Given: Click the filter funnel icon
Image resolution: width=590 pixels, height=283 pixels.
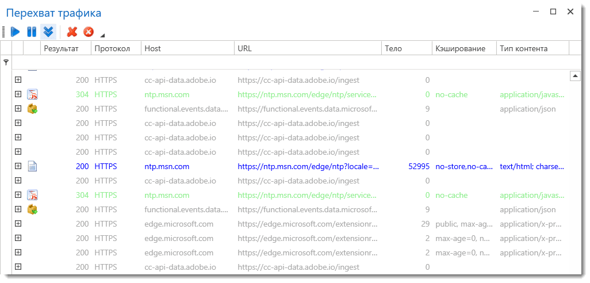Looking at the screenshot, I should (x=6, y=62).
